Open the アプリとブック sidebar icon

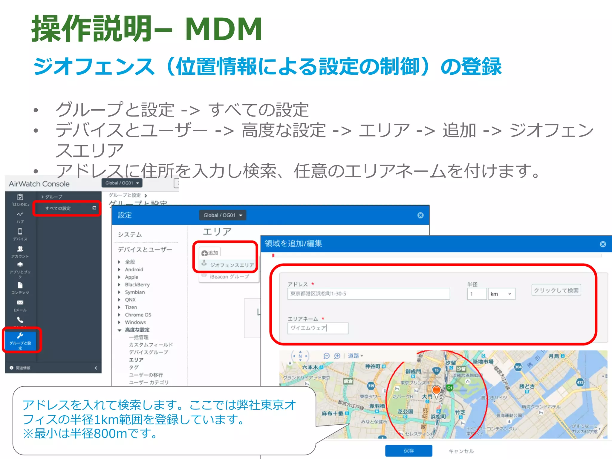[x=20, y=264]
